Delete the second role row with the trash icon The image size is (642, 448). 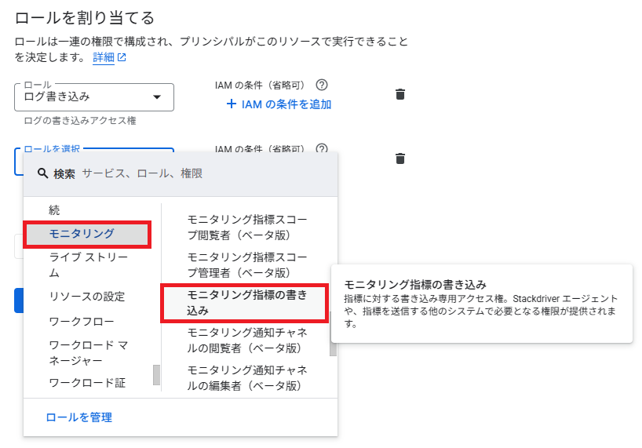click(399, 158)
